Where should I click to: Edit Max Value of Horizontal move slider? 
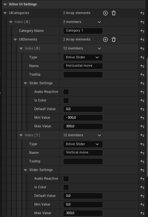click(83, 126)
